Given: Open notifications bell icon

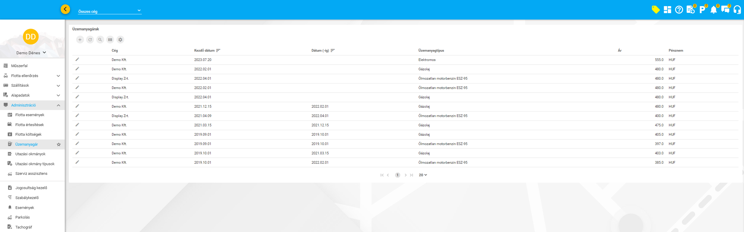Looking at the screenshot, I should click(713, 10).
